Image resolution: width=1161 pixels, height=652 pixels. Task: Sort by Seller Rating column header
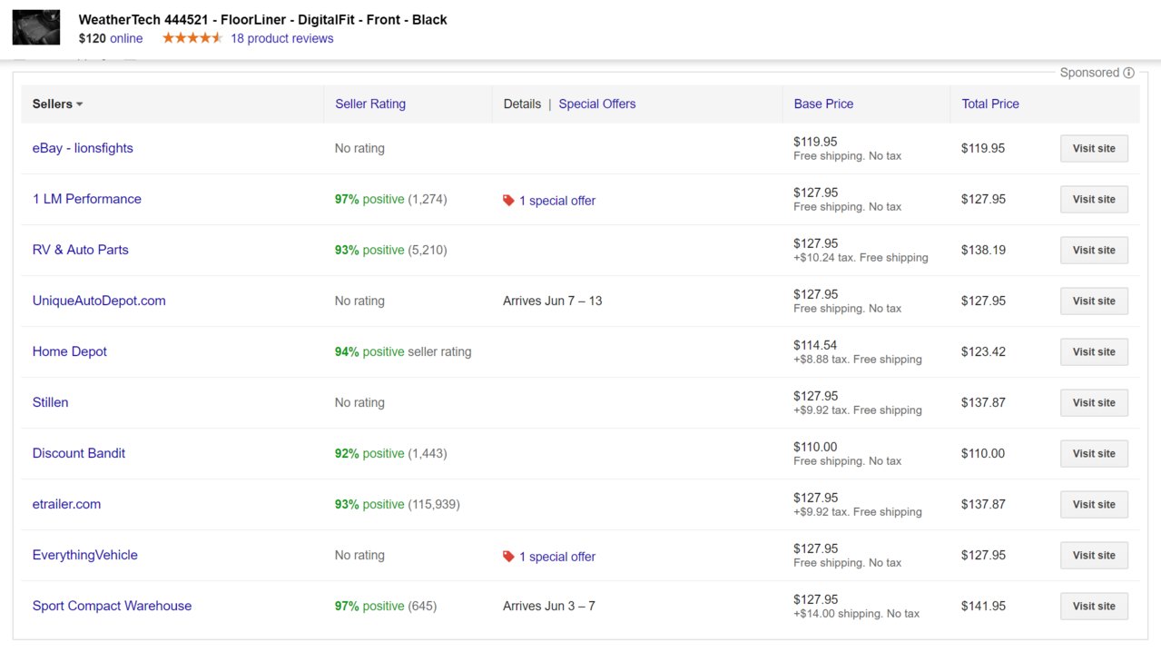tap(370, 104)
